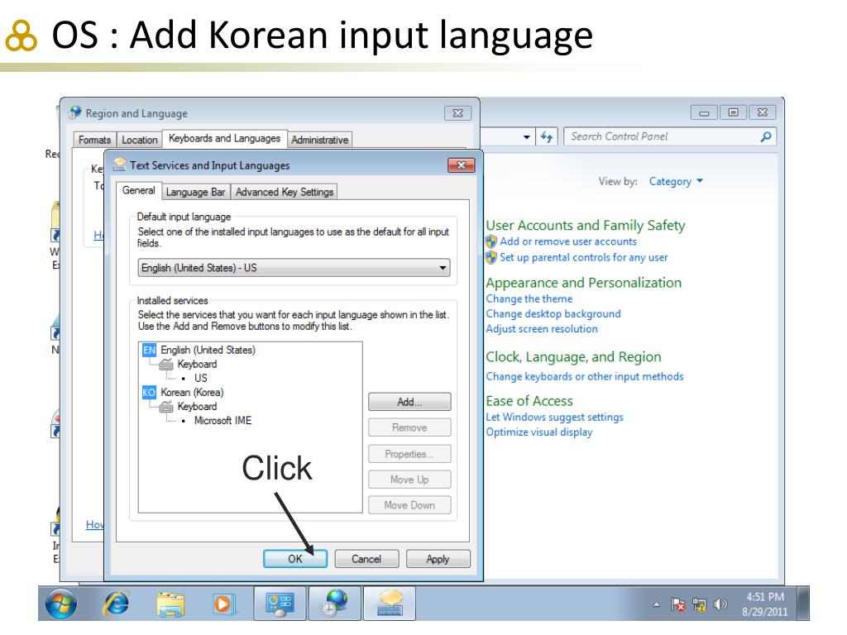The image size is (847, 635).
Task: Click the Apply button
Action: point(438,559)
